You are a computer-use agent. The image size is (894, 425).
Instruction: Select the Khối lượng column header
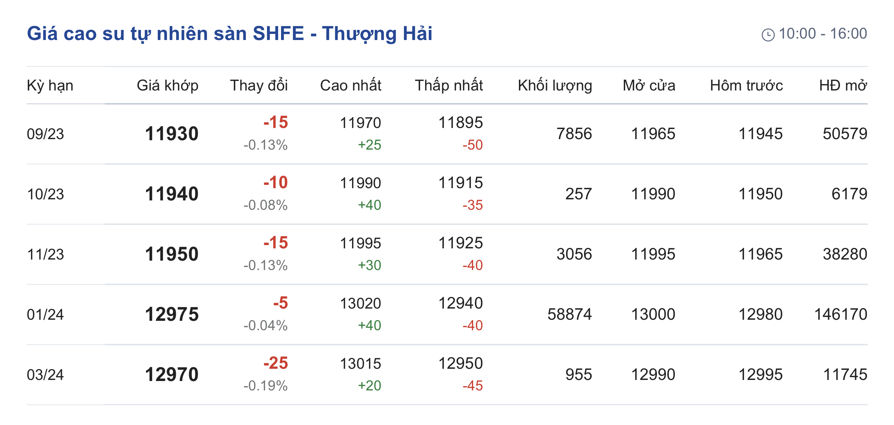(x=555, y=86)
